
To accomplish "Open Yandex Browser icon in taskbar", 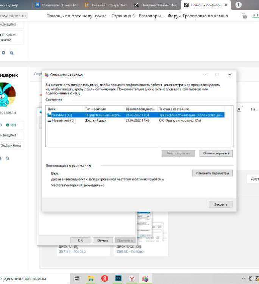I will coord(132,279).
